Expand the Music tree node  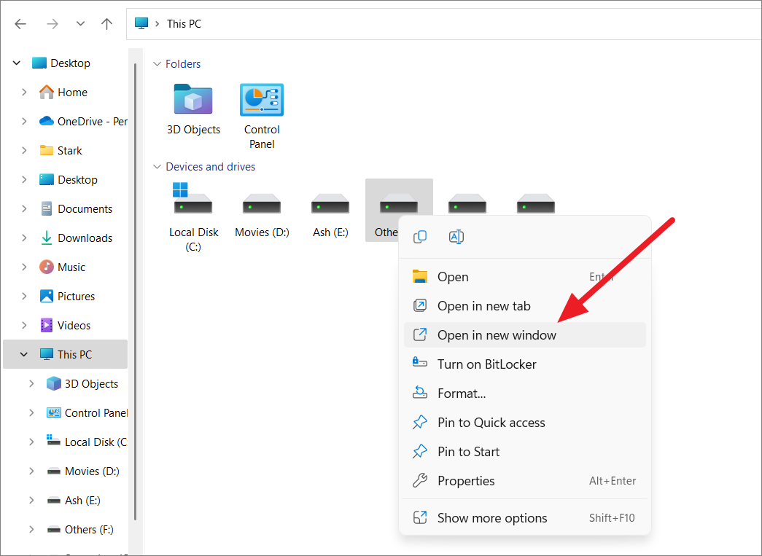[24, 267]
